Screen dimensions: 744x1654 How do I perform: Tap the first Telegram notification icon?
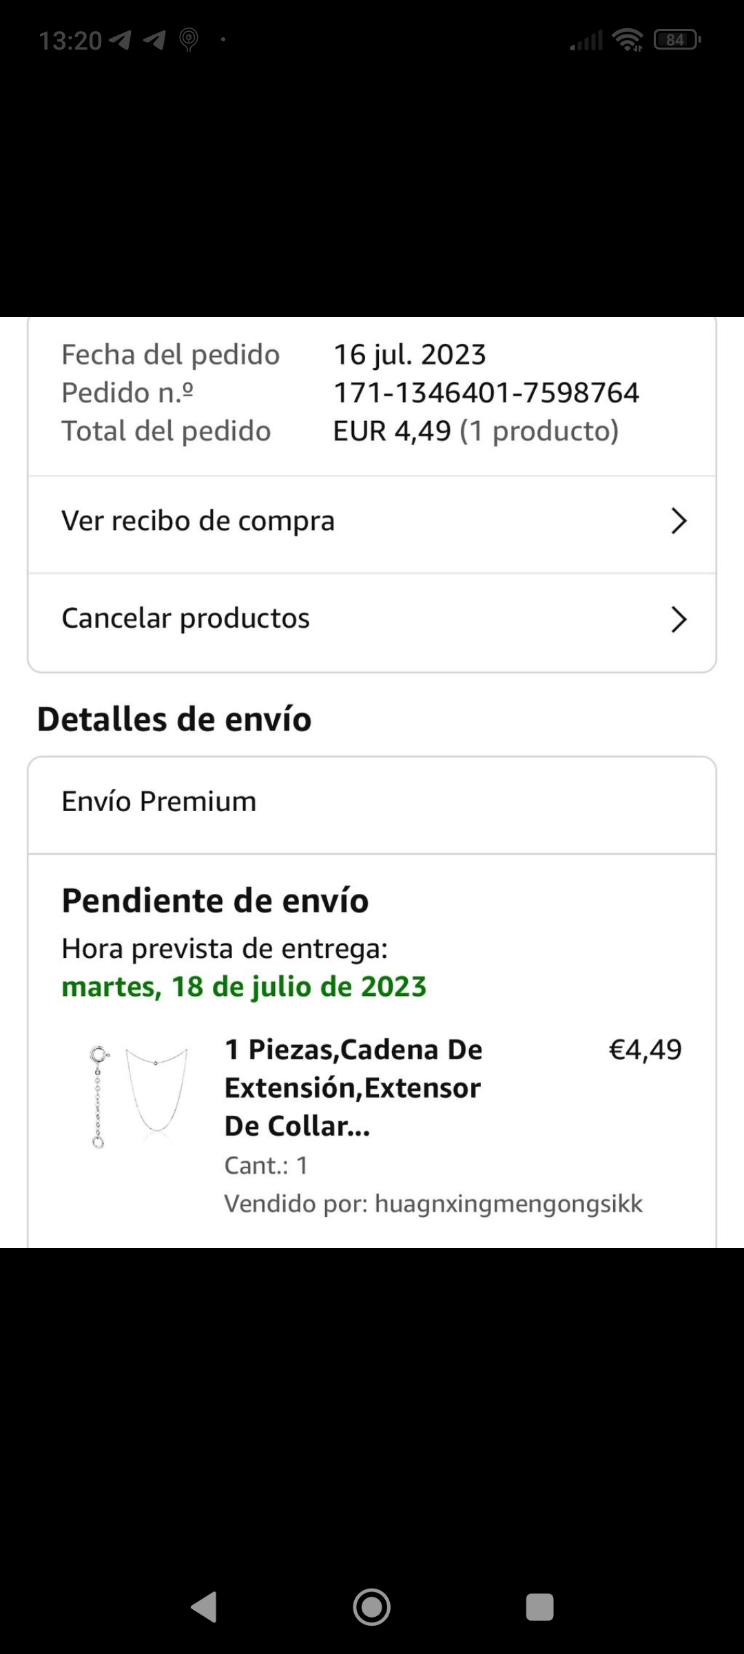(121, 40)
